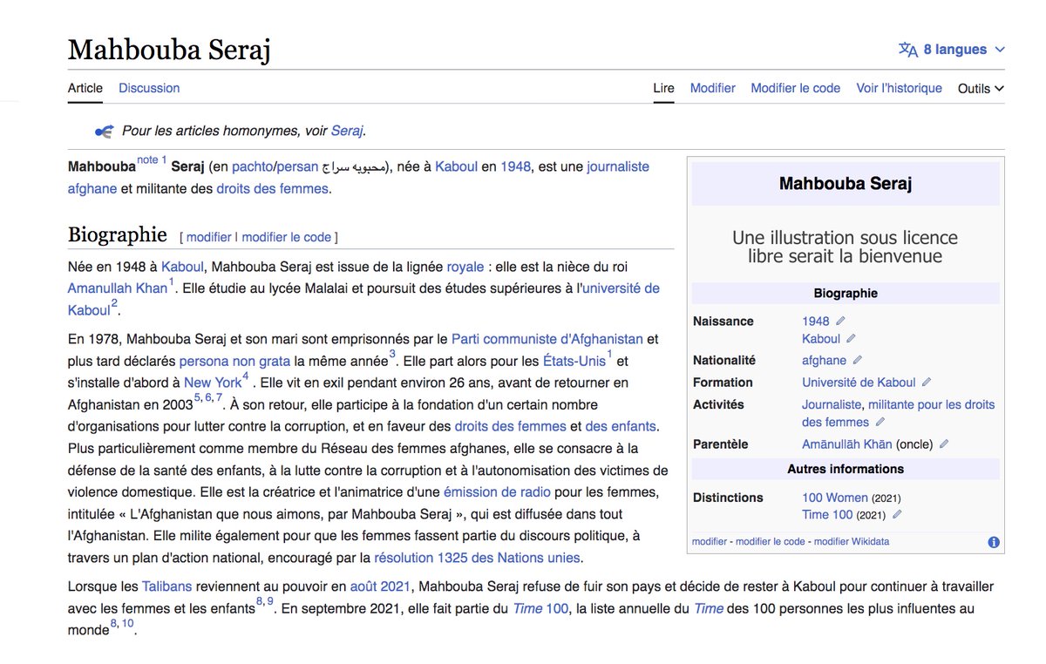Open Kaboul link in the intro sentence

(x=456, y=166)
